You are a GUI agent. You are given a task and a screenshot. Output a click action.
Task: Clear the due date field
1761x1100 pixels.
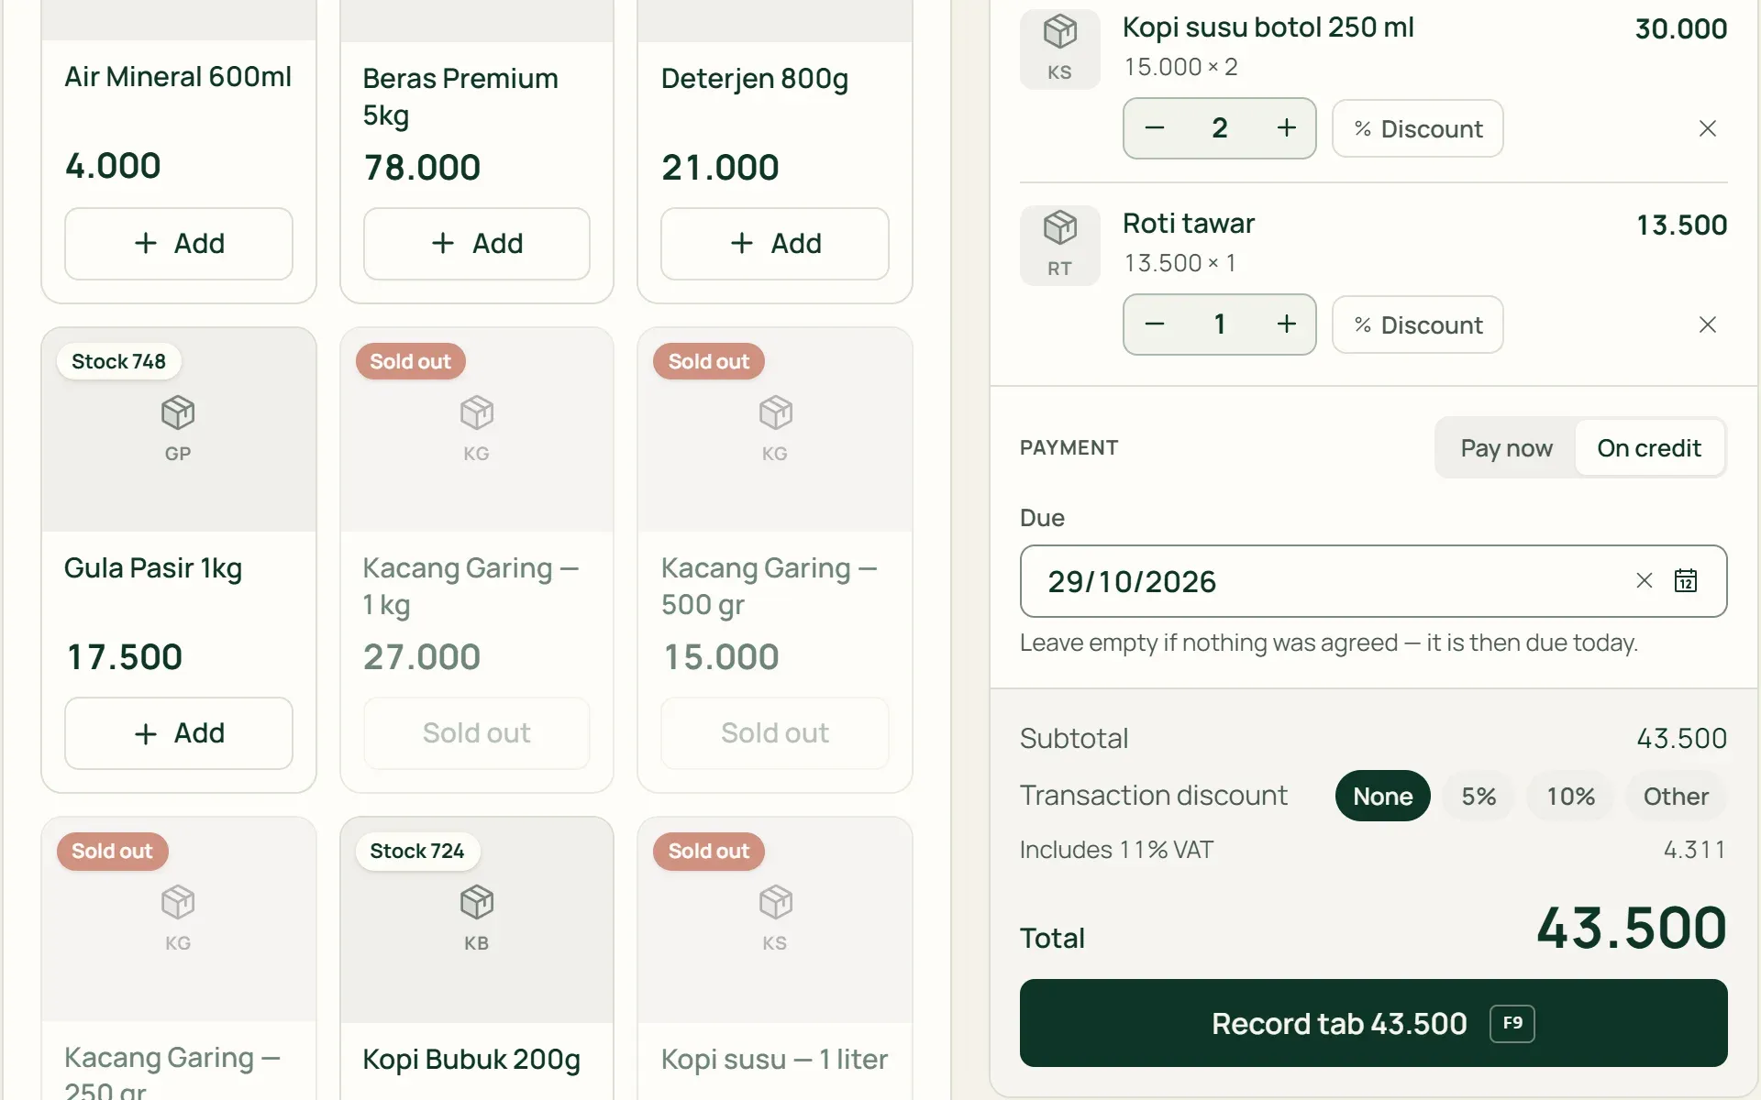click(x=1645, y=581)
